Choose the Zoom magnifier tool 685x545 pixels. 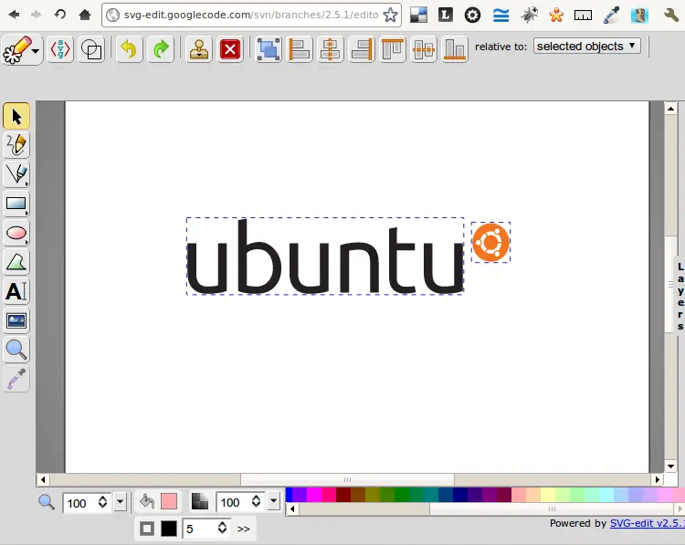click(16, 350)
